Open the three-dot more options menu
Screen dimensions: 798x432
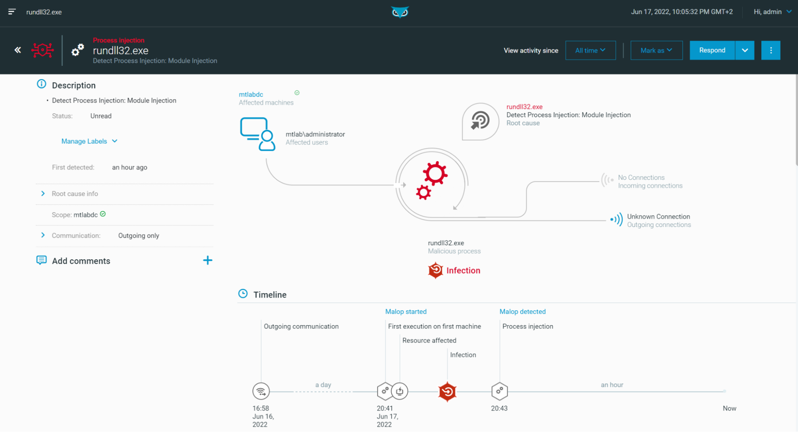click(770, 50)
